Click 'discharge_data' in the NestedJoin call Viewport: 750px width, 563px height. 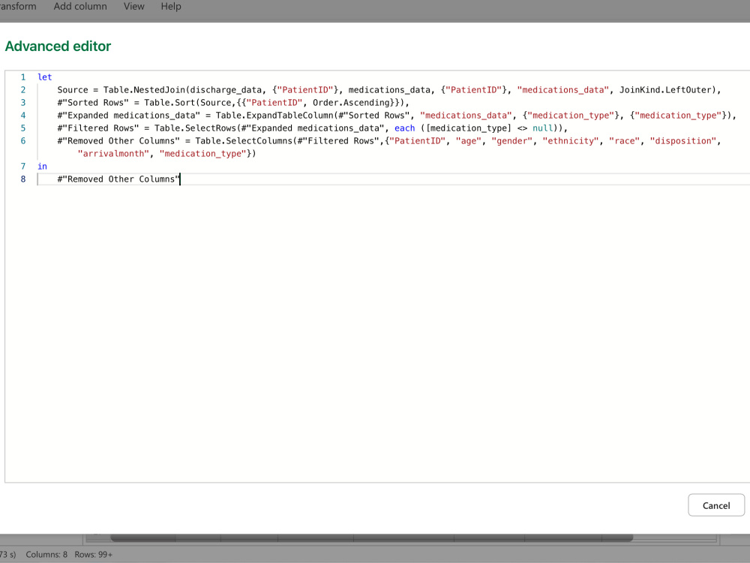tap(226, 90)
